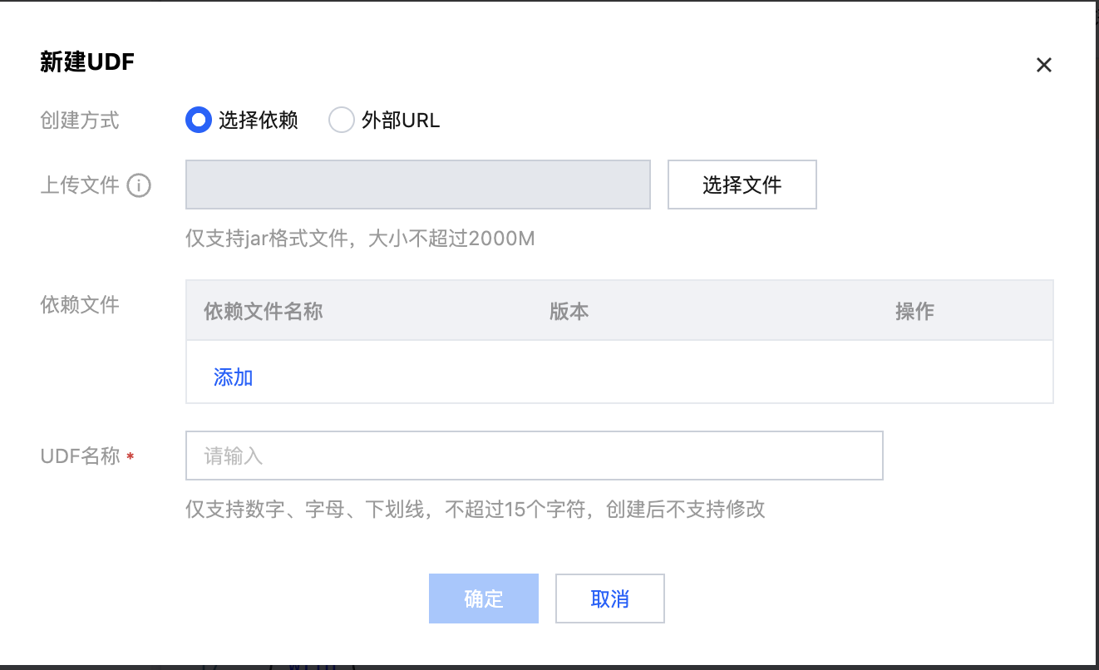Focus the UDF名称 text input

click(534, 456)
